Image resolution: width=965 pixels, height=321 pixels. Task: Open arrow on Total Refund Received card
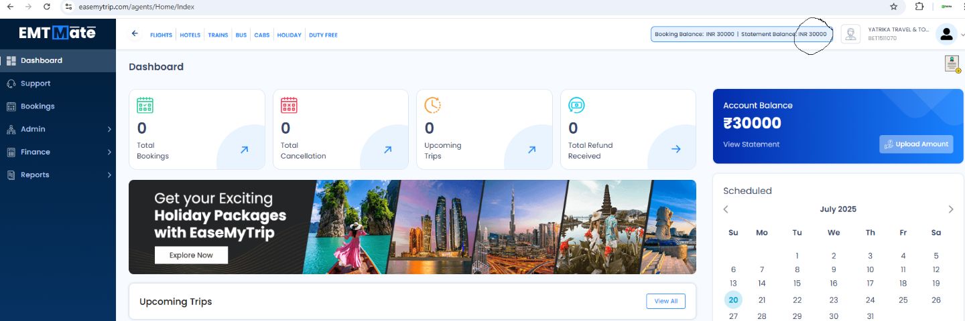[x=675, y=150]
